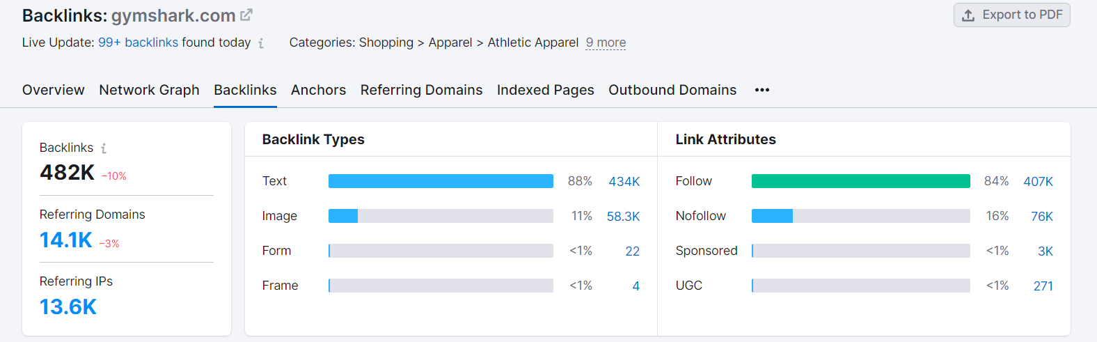
Task: Open the 271 UGC links count
Action: point(1043,286)
